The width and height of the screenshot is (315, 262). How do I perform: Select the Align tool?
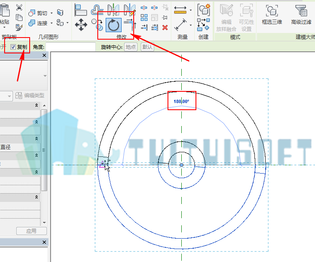(x=81, y=10)
